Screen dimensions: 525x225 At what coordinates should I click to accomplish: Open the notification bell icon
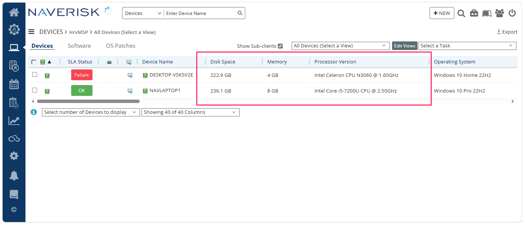tap(14, 175)
